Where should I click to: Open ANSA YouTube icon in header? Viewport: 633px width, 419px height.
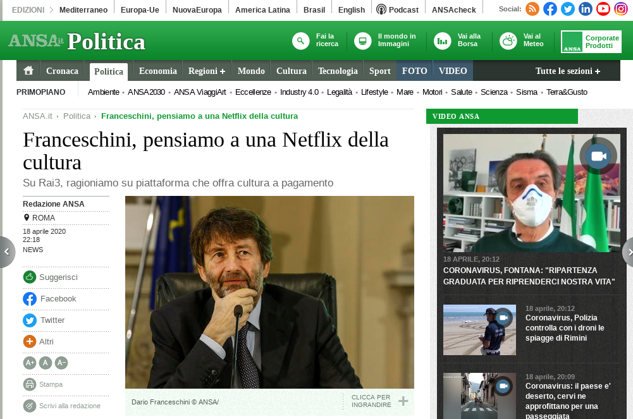pos(603,9)
